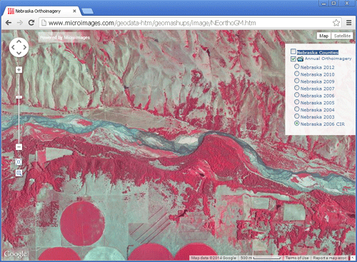Select Nebraska 2005 imagery

(296, 102)
